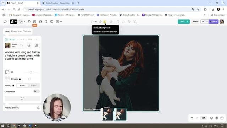Open the layers icon in bottom bar
227x128 pixels.
click(212, 118)
